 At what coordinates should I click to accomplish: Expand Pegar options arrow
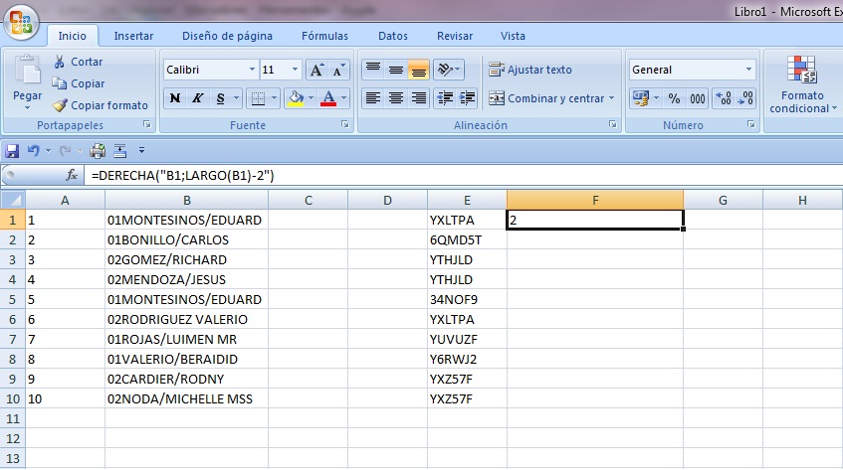(27, 108)
